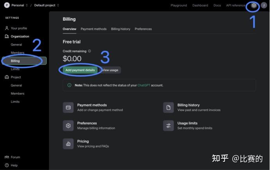Click 'View past and current invoices' text
270x170 pixels.
199,110
